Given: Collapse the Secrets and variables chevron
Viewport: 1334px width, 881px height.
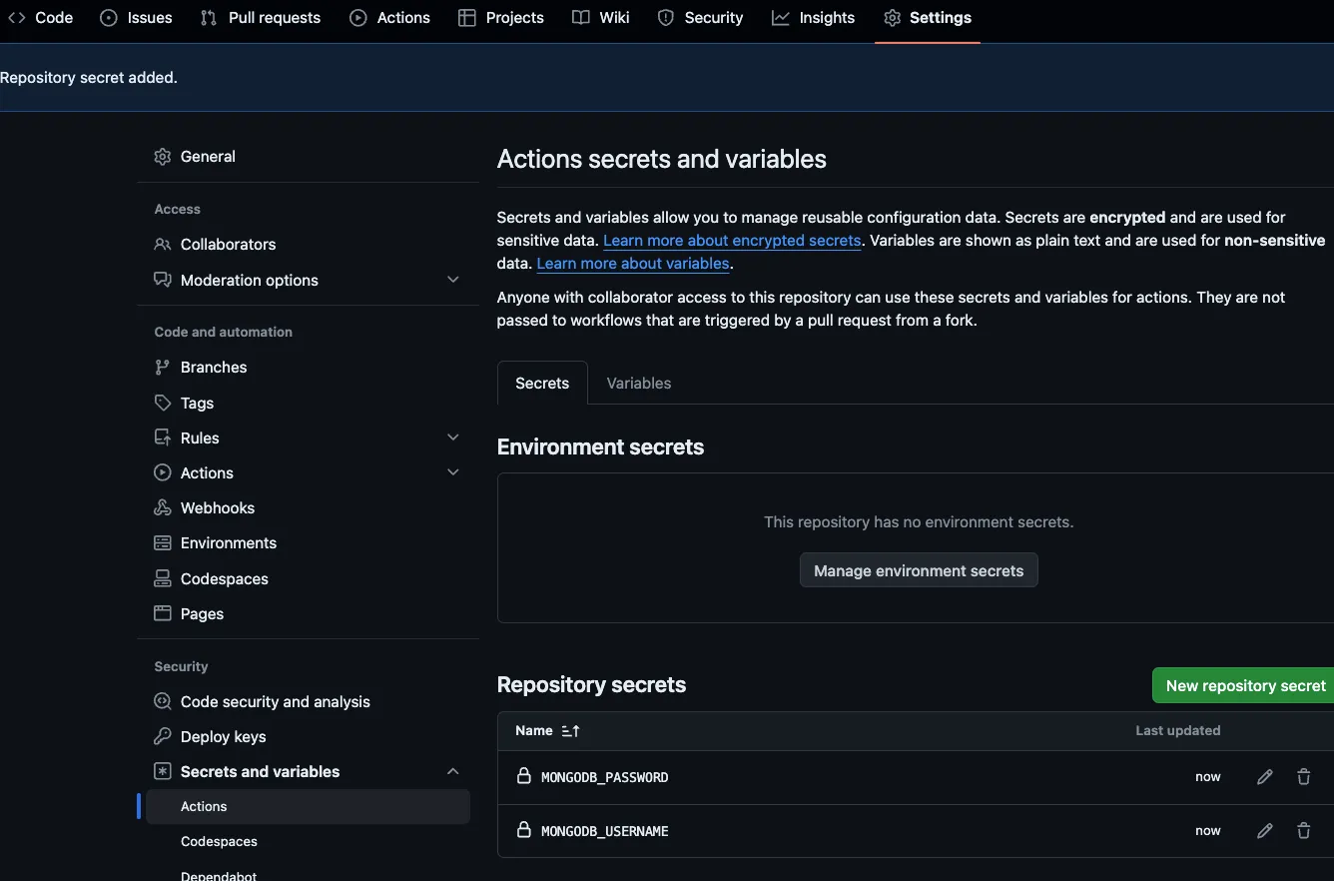Looking at the screenshot, I should tap(453, 772).
